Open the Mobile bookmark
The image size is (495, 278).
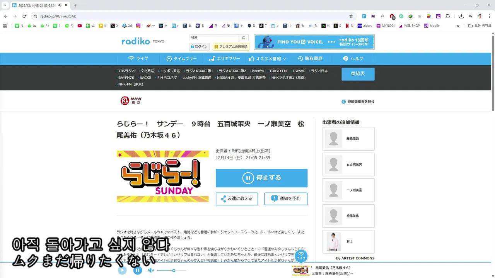432,26
